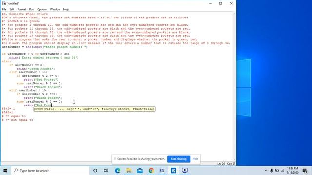
Task: Open File Explorer from taskbar
Action: (129, 171)
